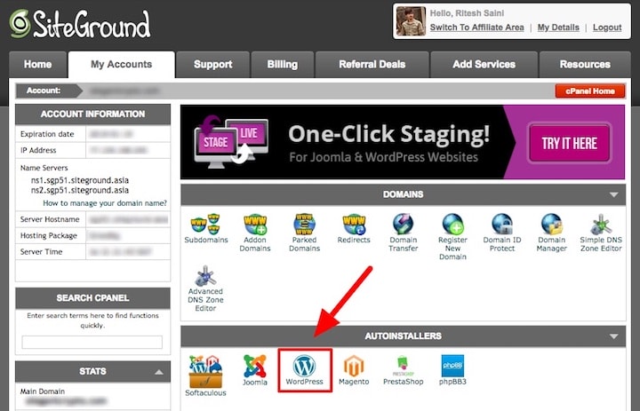
Task: Click the Server Time label
Action: [41, 252]
